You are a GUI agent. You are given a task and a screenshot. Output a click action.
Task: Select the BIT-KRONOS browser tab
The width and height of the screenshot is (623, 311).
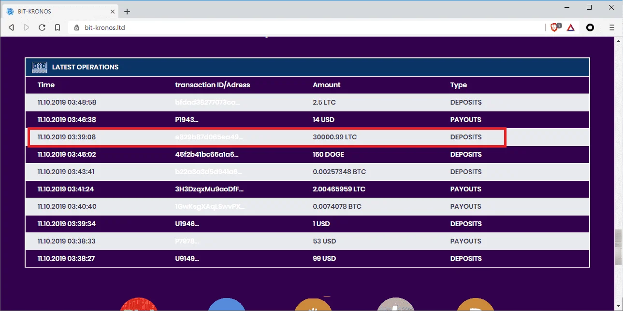[61, 12]
